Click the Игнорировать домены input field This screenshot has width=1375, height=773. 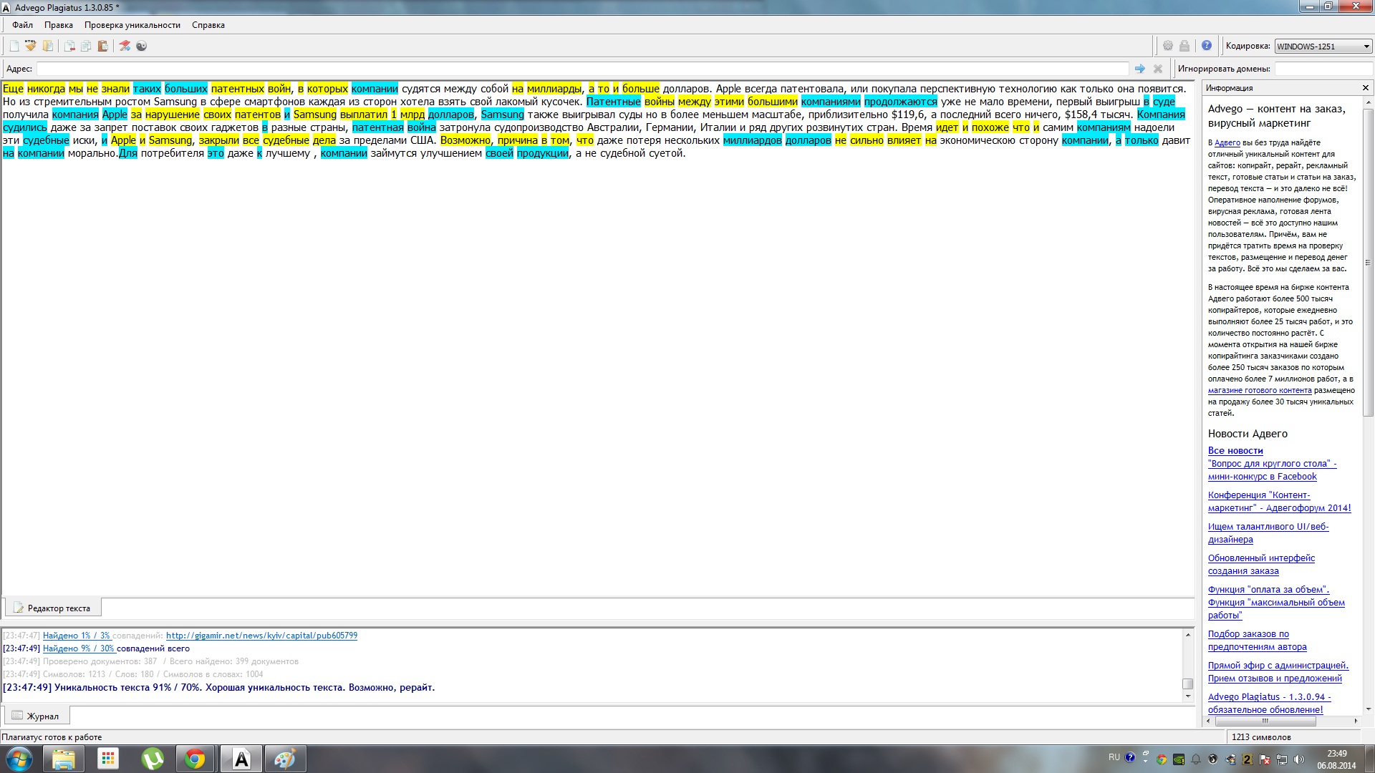pos(1323,69)
